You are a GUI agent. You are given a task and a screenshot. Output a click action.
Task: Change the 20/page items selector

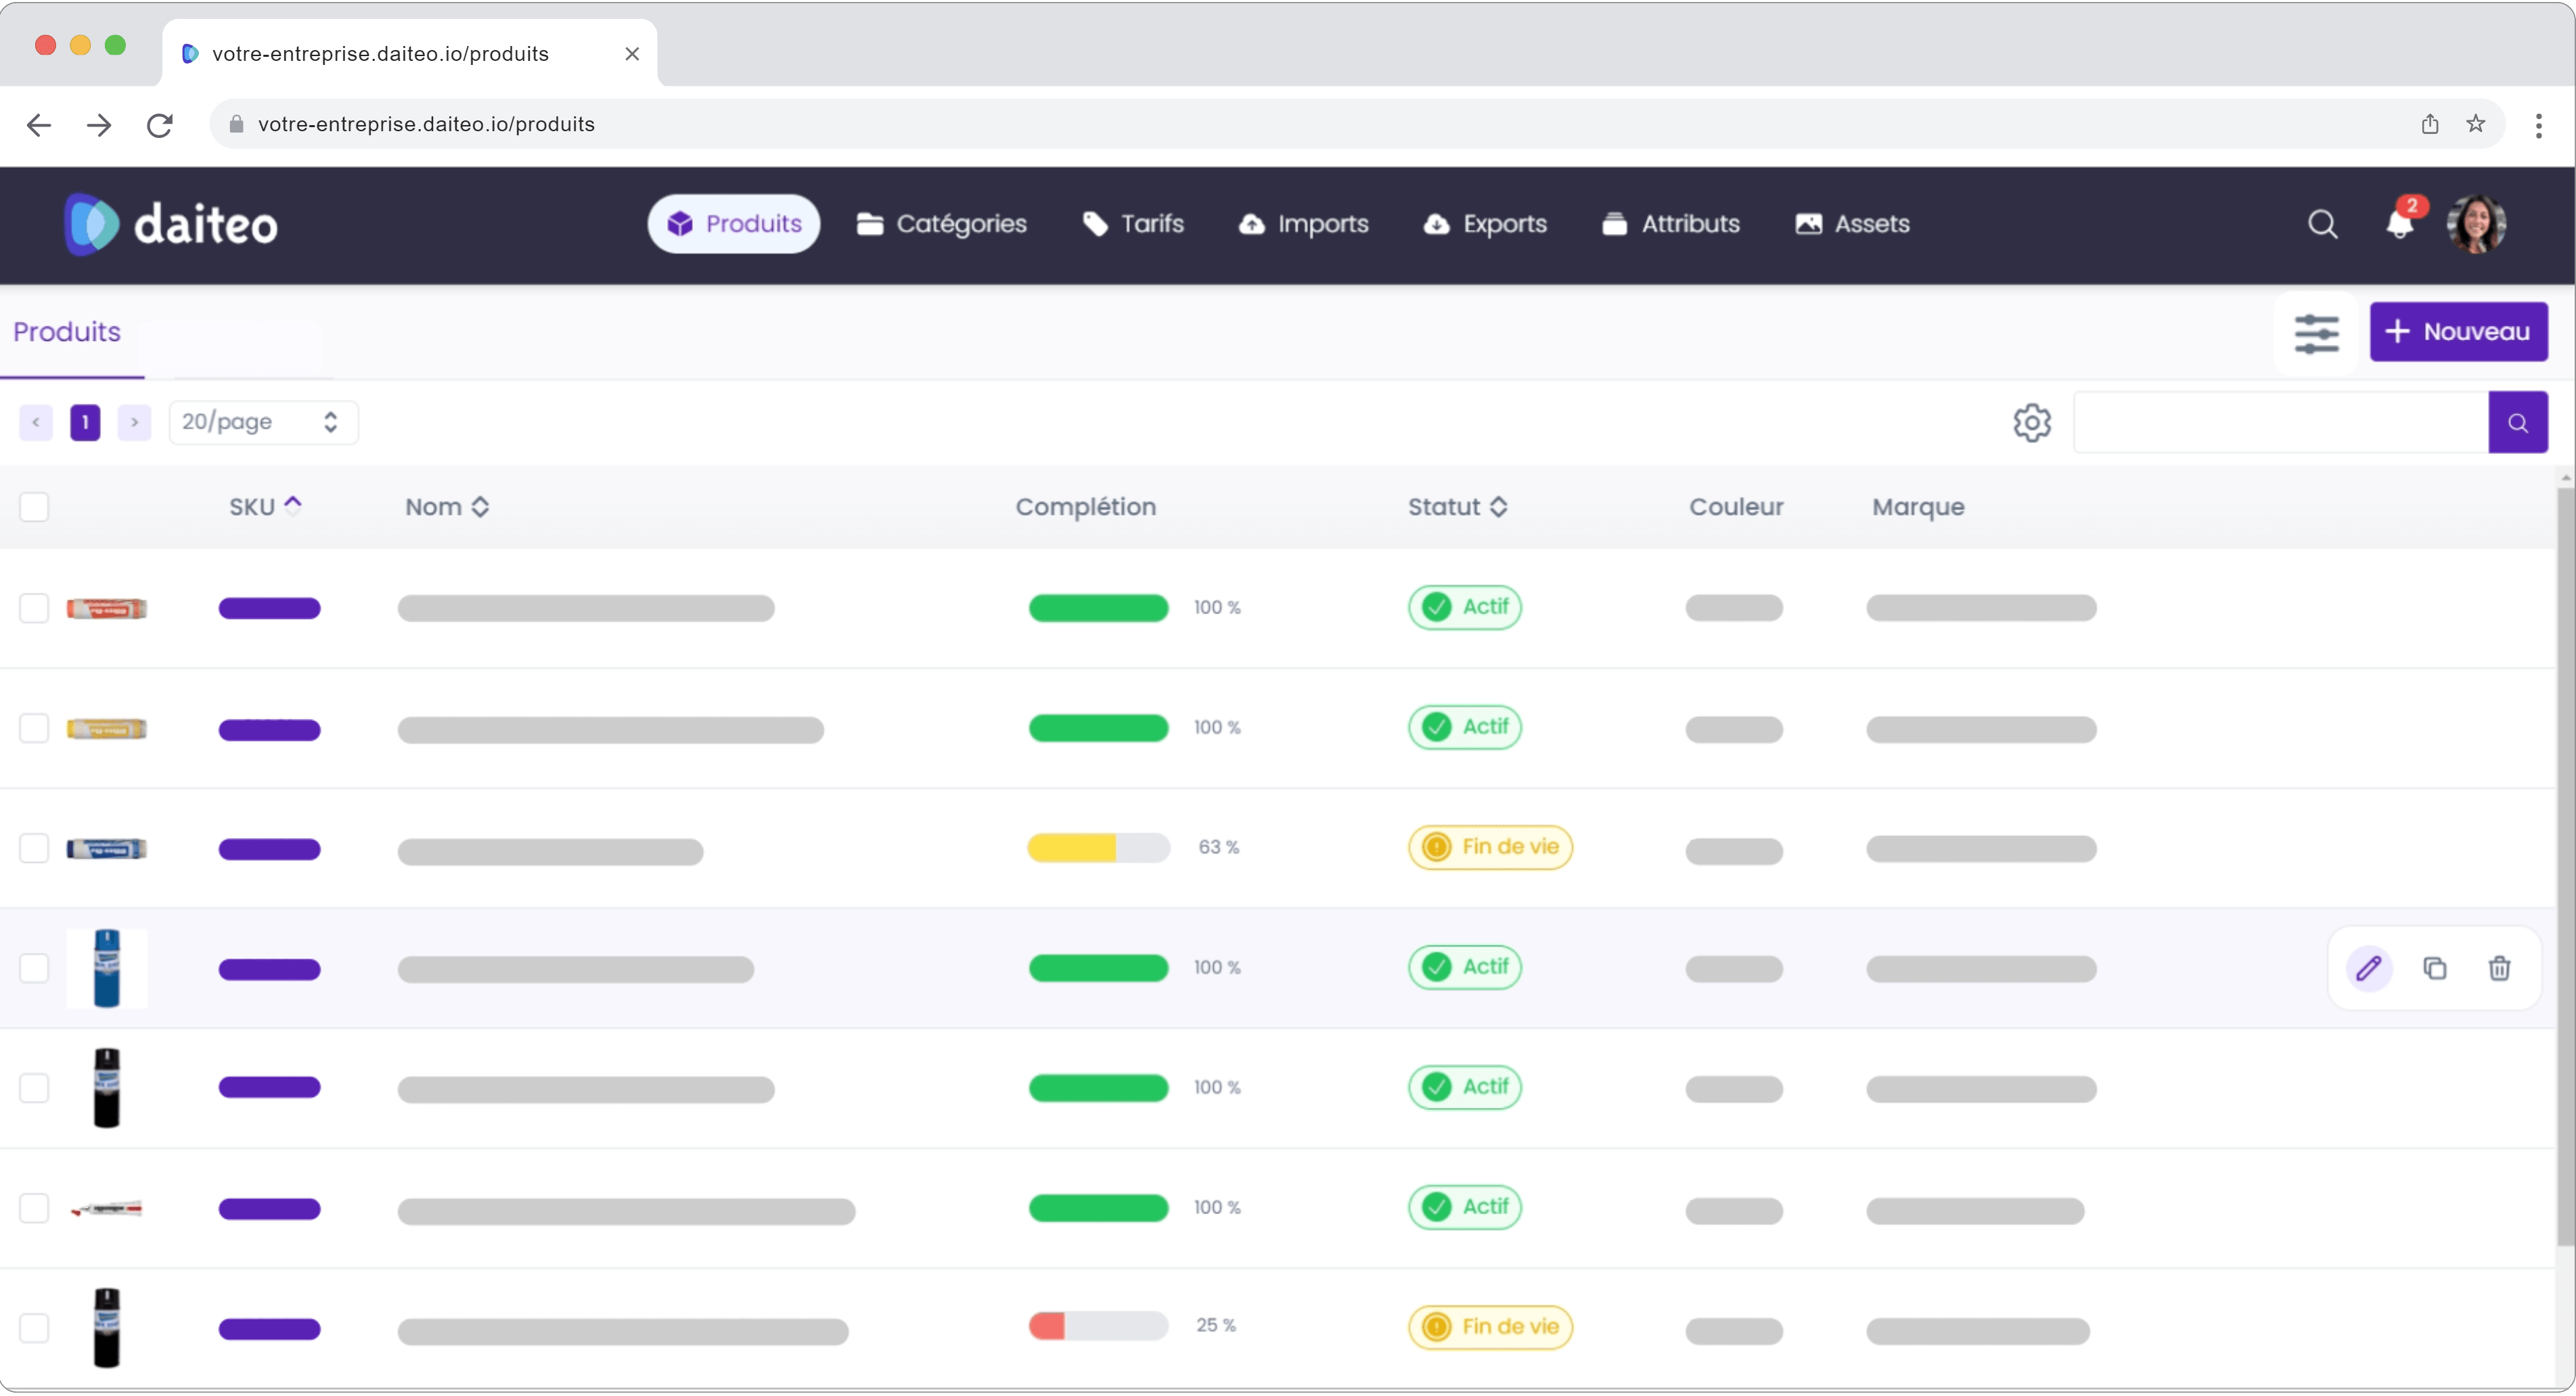pos(262,421)
